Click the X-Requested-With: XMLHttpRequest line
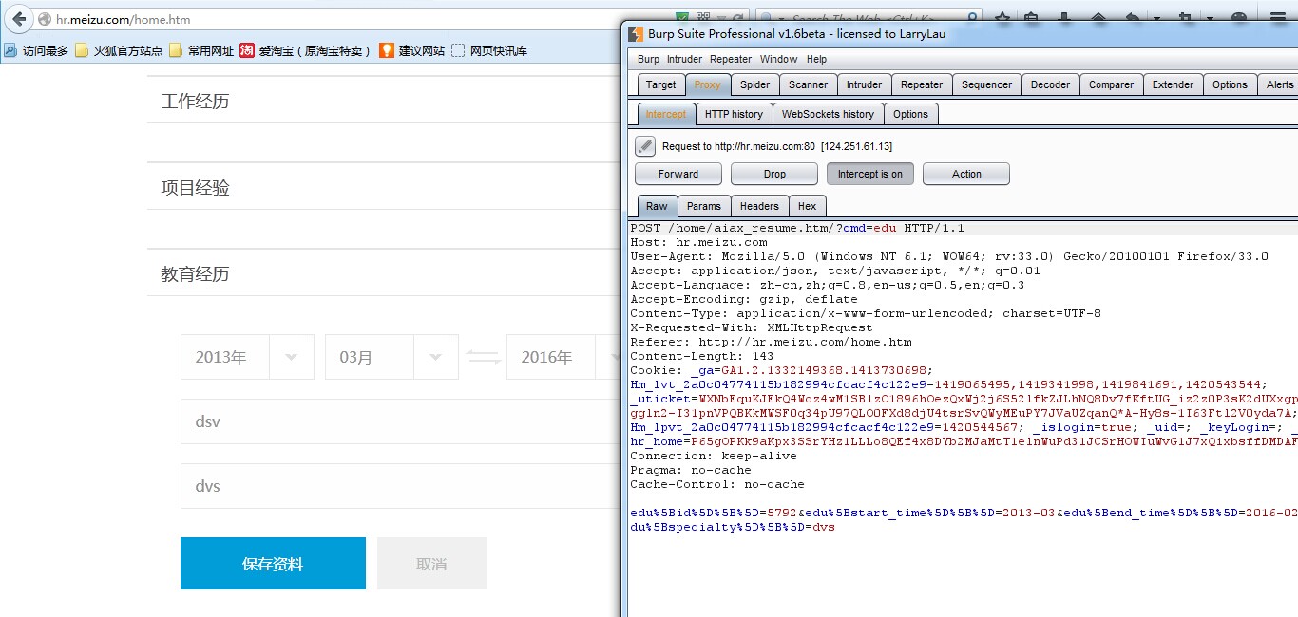The height and width of the screenshot is (617, 1298). coord(751,327)
